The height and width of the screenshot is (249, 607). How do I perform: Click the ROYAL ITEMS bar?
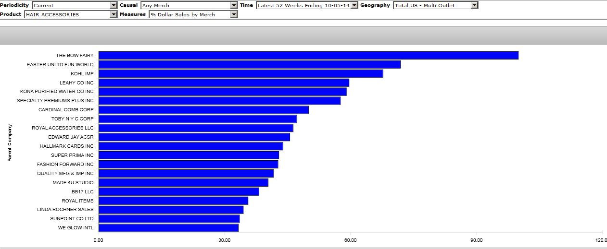173,201
